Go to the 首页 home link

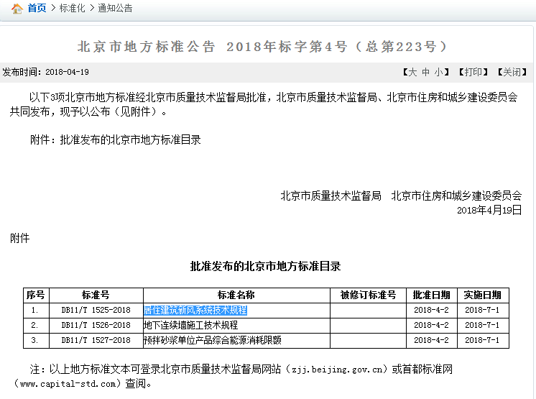(37, 9)
